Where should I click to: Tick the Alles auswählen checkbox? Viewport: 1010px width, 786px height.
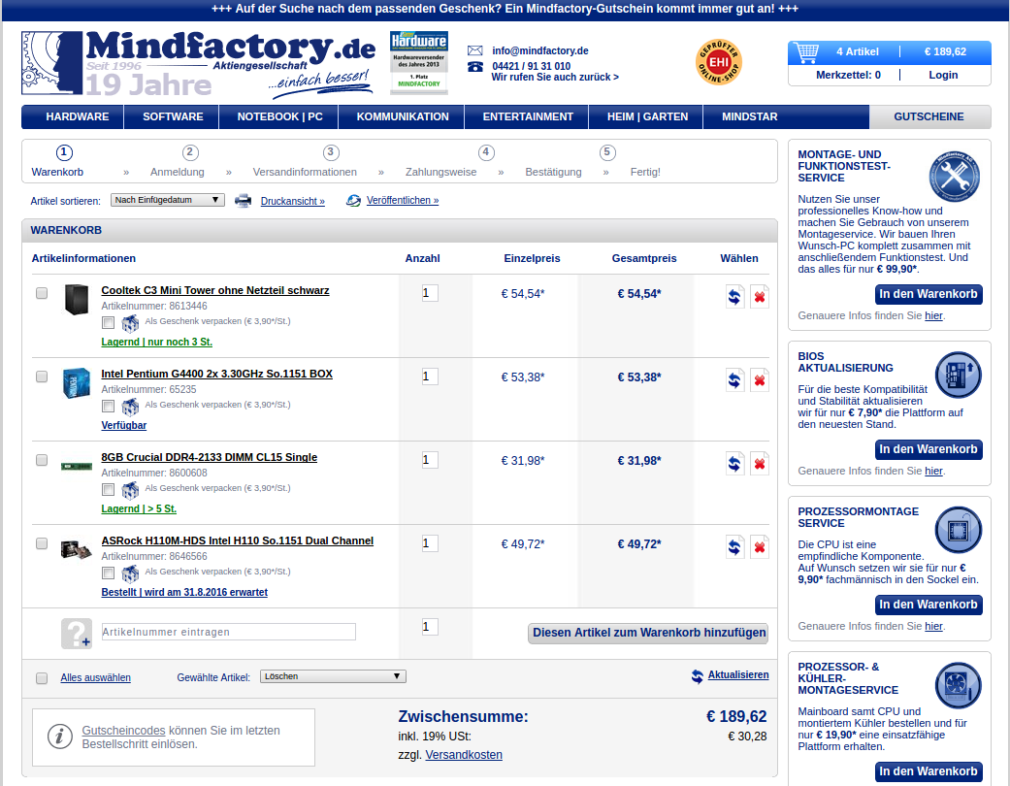click(42, 677)
